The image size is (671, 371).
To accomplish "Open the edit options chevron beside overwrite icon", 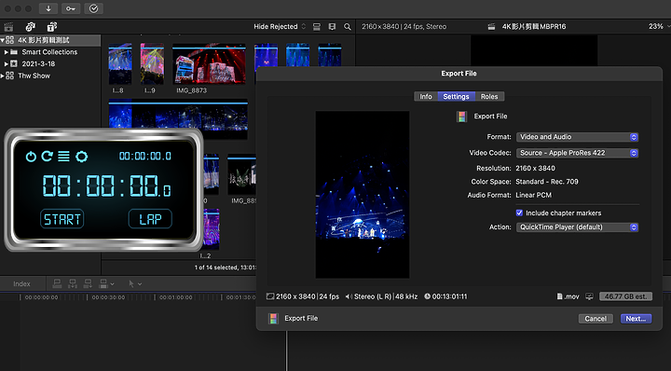I will [x=112, y=283].
